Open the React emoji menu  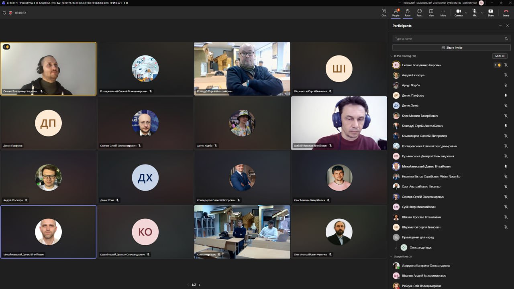pyautogui.click(x=419, y=12)
